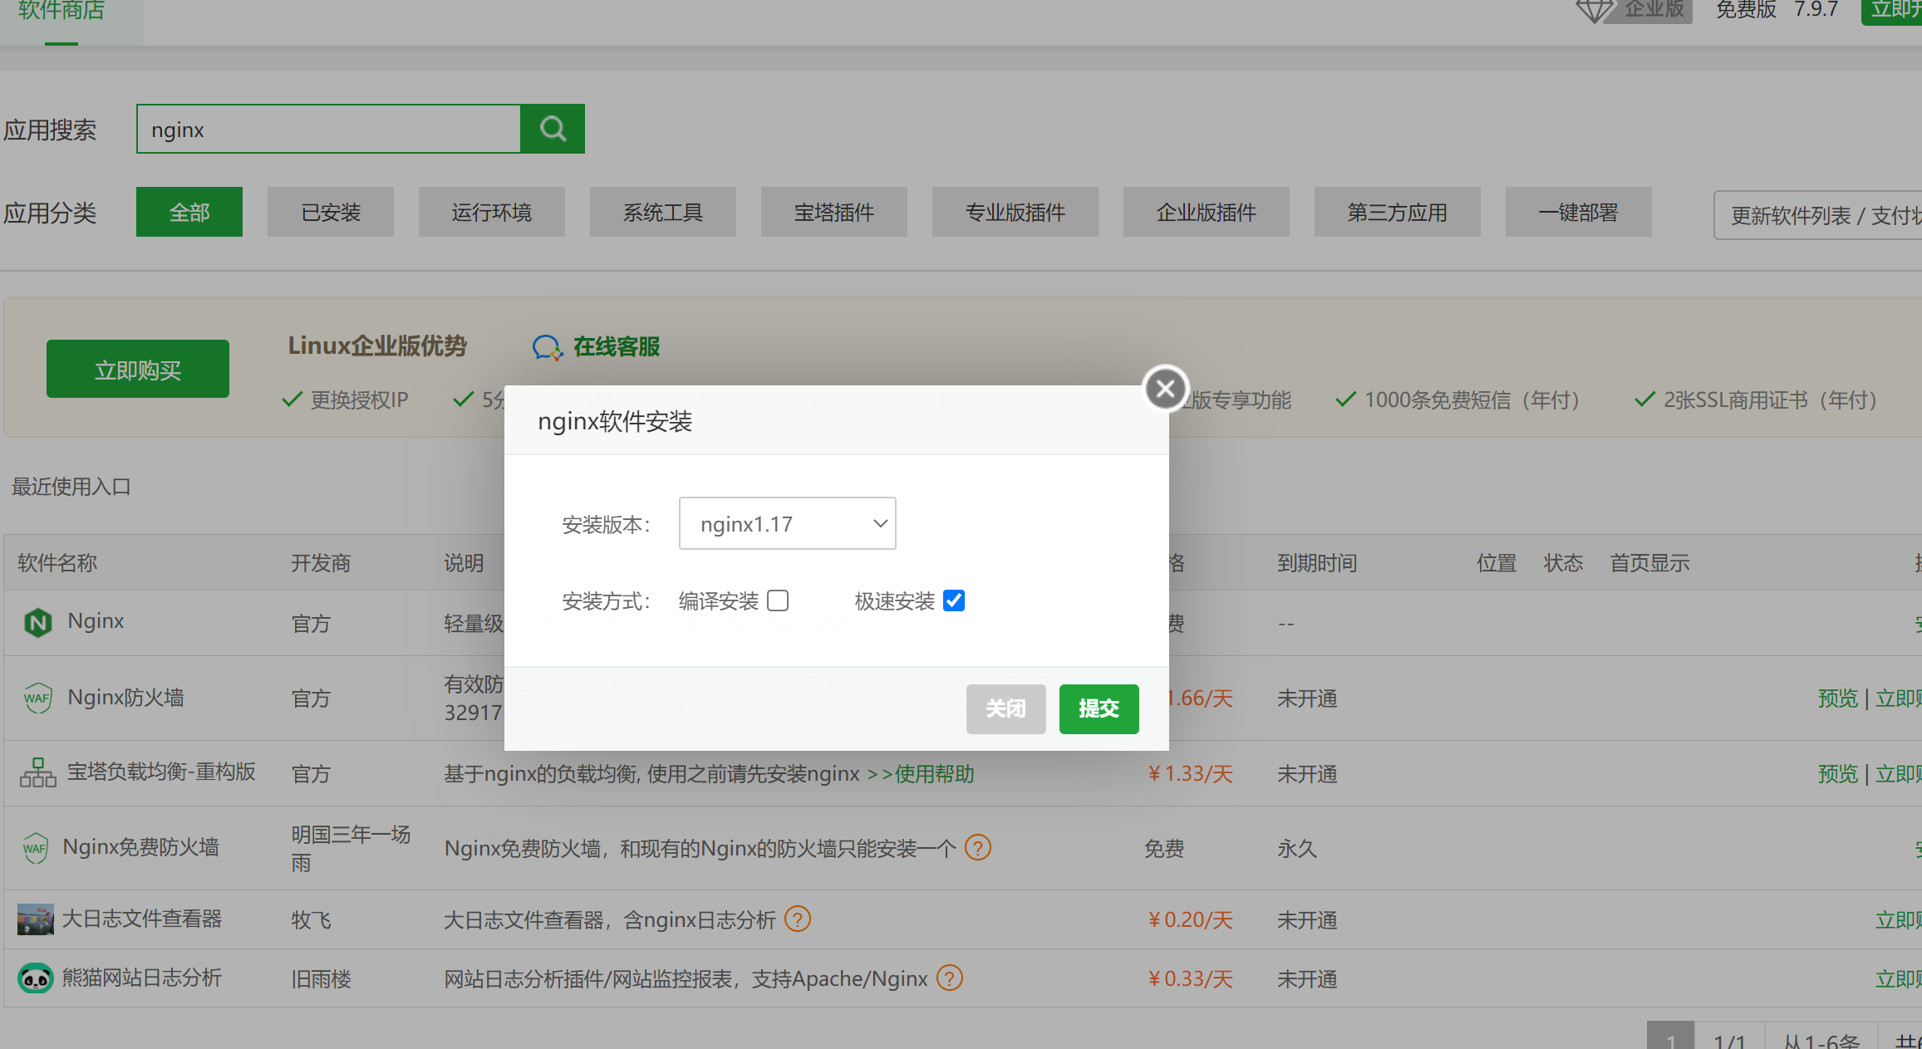
Task: Click the 宝塔负载均衡 network icon
Action: 37,772
